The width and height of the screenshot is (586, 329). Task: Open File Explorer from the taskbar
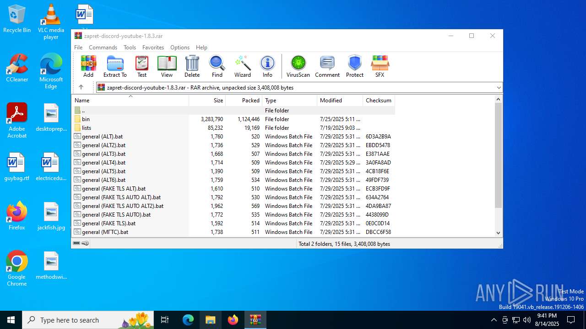click(x=210, y=320)
